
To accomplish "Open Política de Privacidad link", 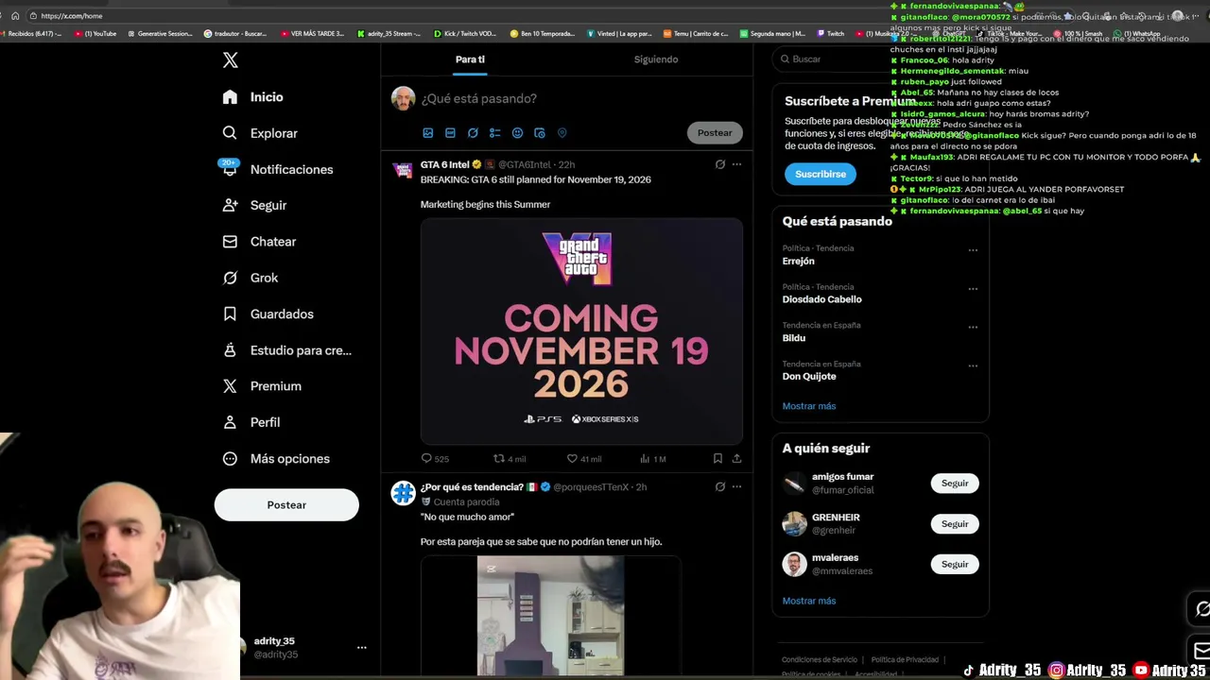I will click(905, 660).
